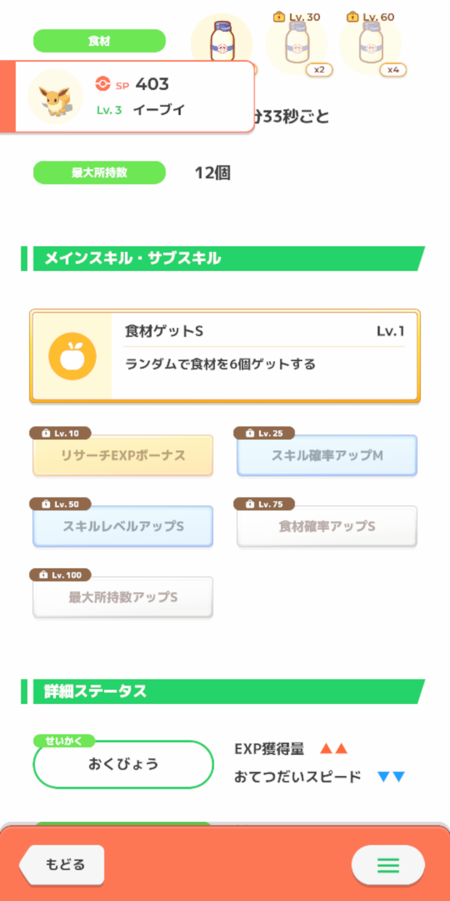Tap the 最大所持数 green label
Screen dimensions: 450x901
99,173
